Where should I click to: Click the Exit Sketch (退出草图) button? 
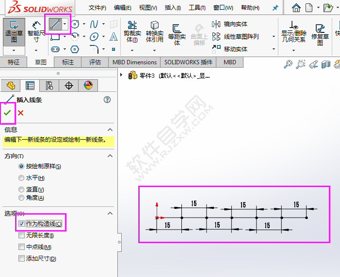click(14, 32)
